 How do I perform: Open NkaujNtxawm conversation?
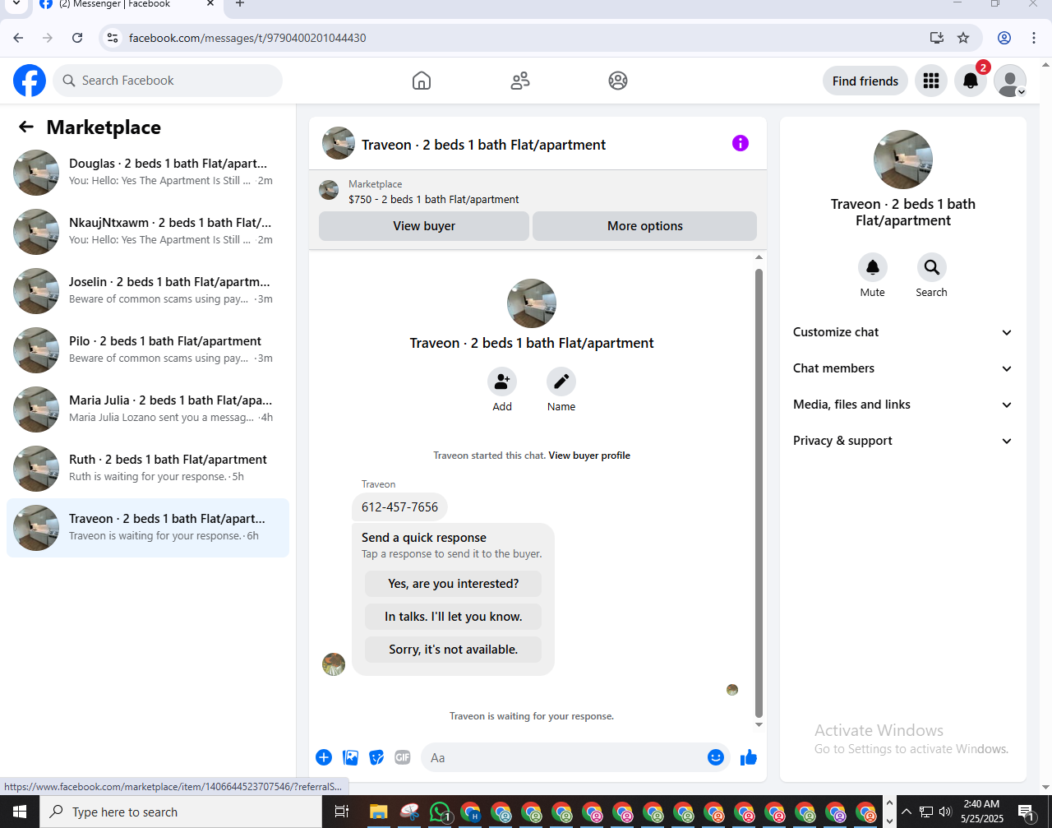click(148, 232)
